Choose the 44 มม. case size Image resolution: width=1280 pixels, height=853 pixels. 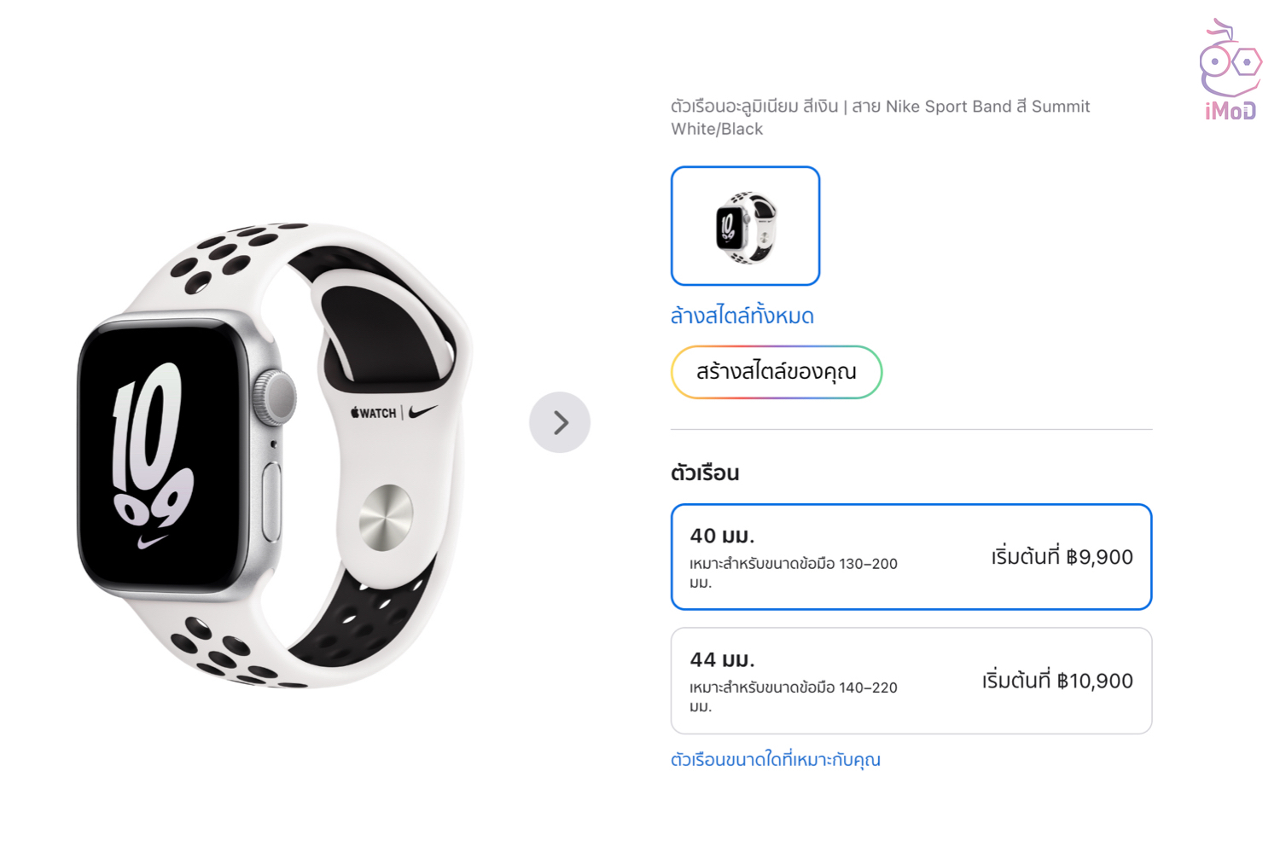(x=911, y=681)
